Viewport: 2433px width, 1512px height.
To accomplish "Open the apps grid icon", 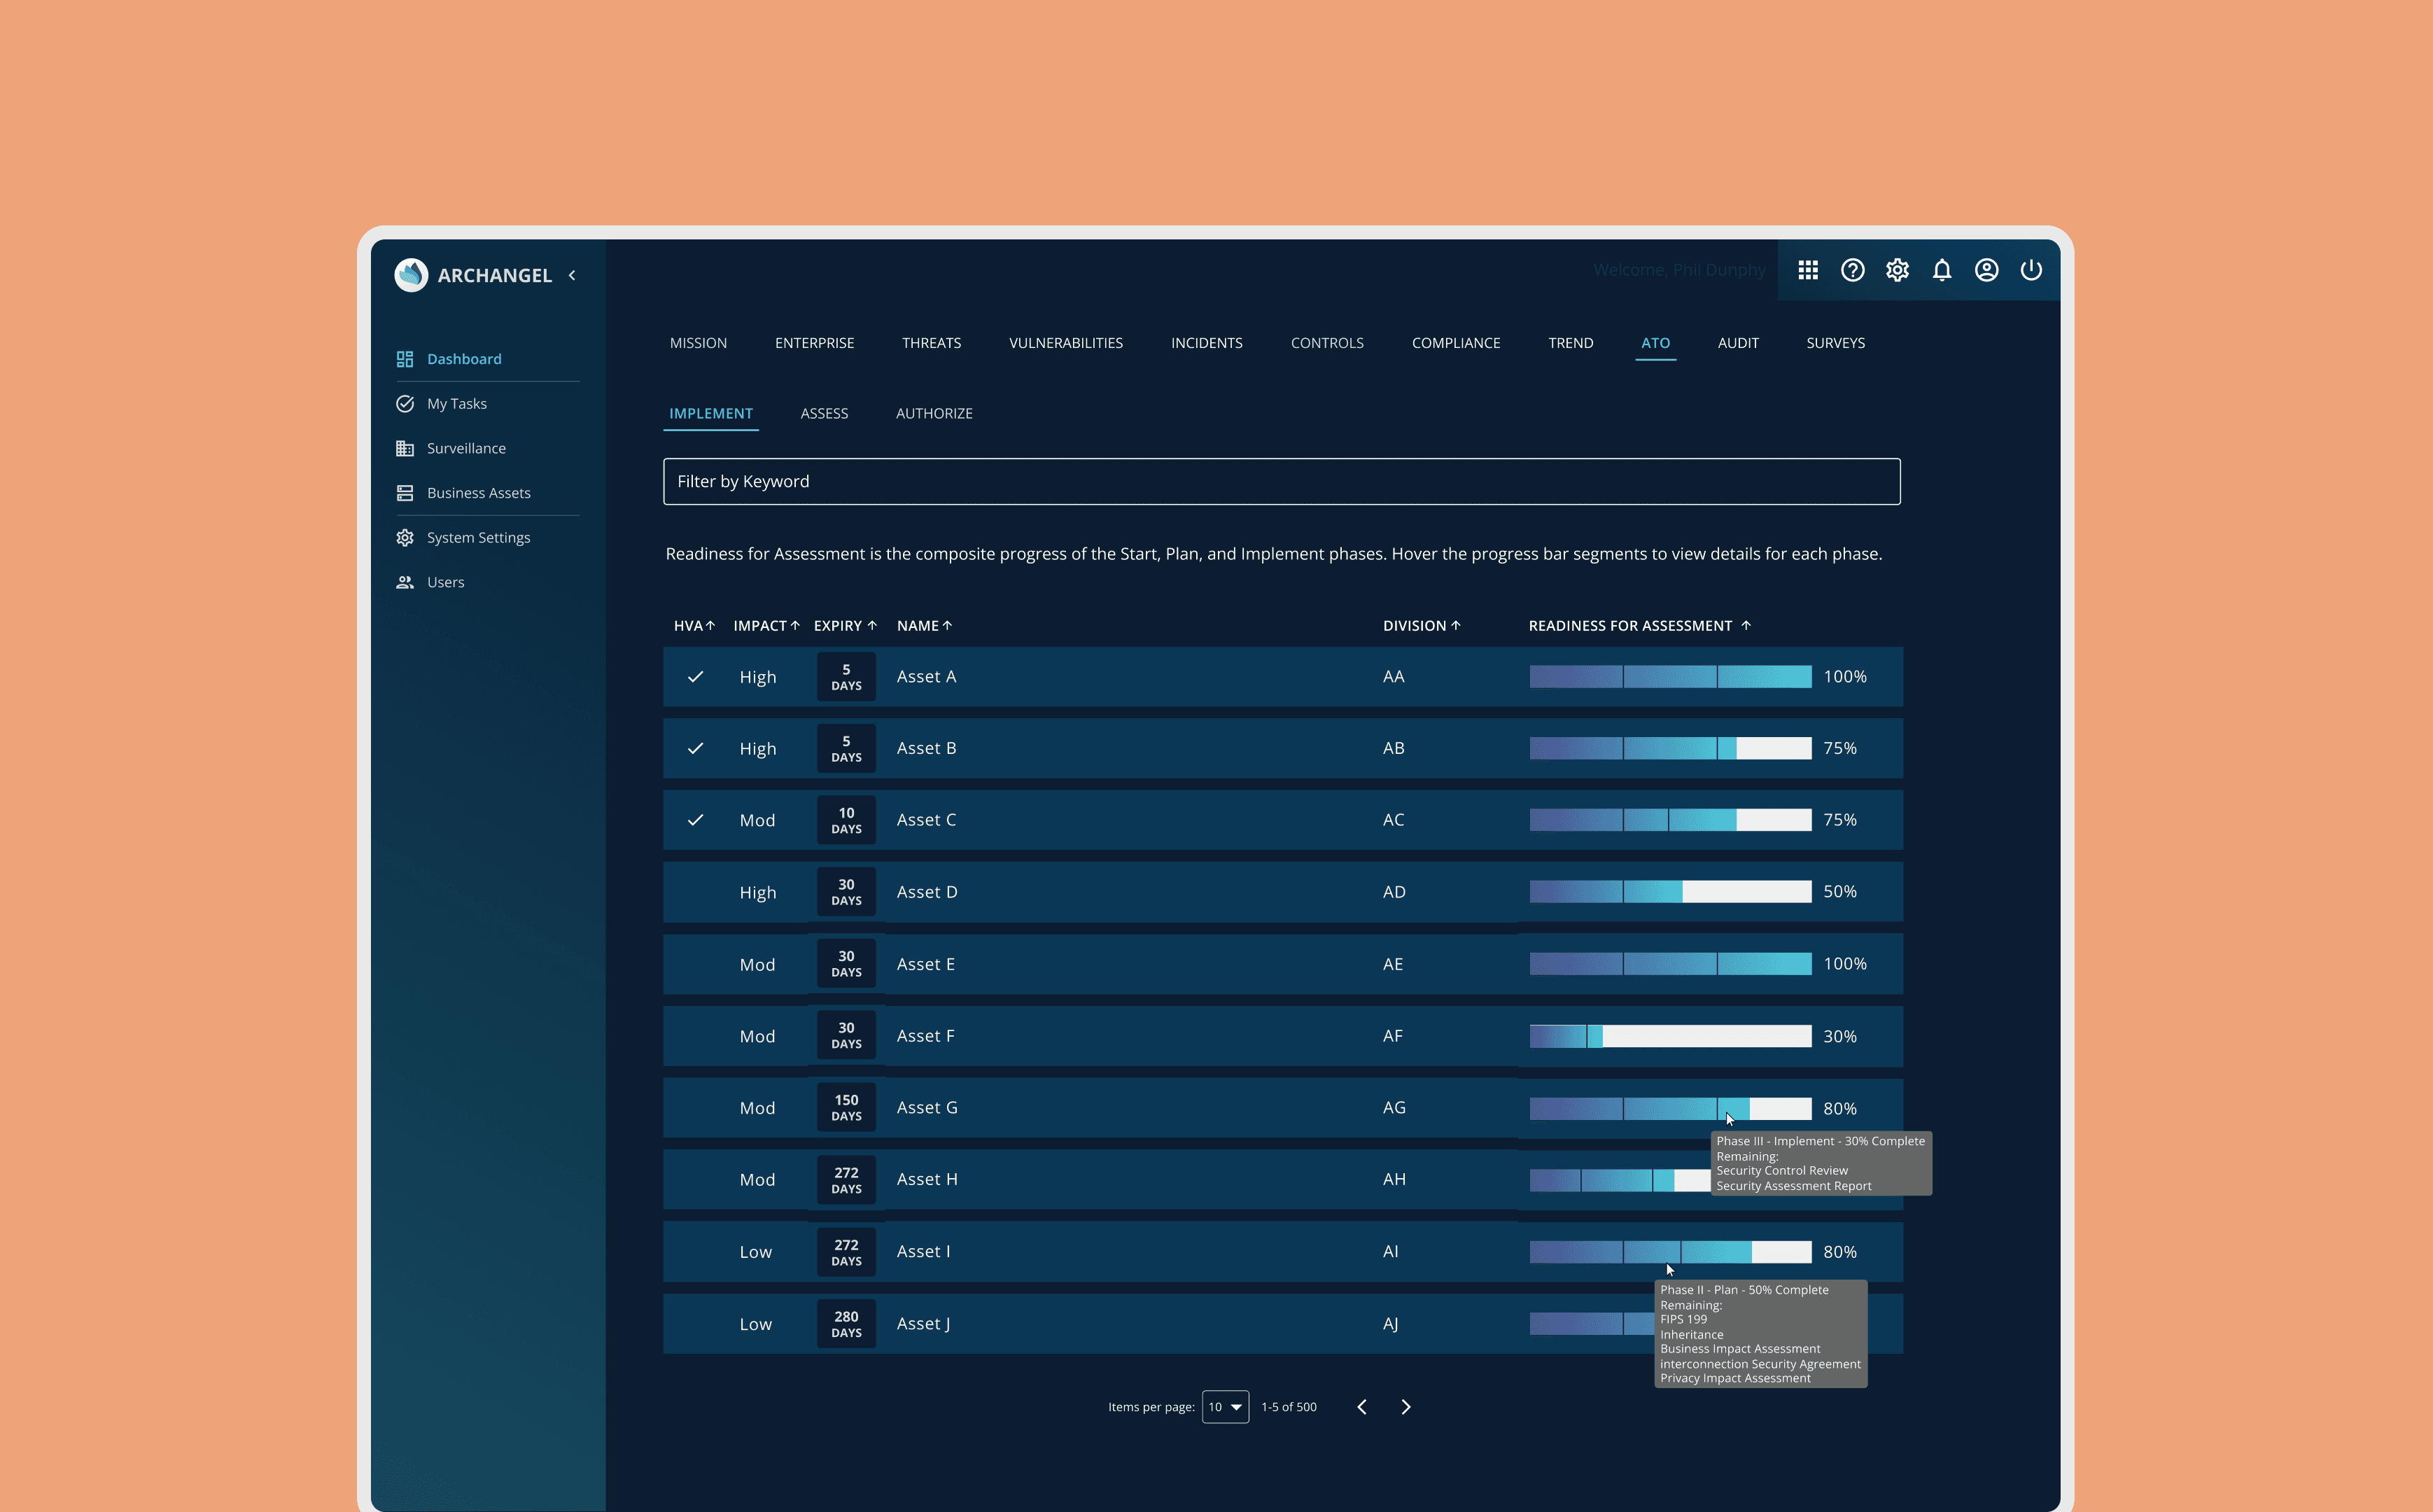I will click(1808, 270).
